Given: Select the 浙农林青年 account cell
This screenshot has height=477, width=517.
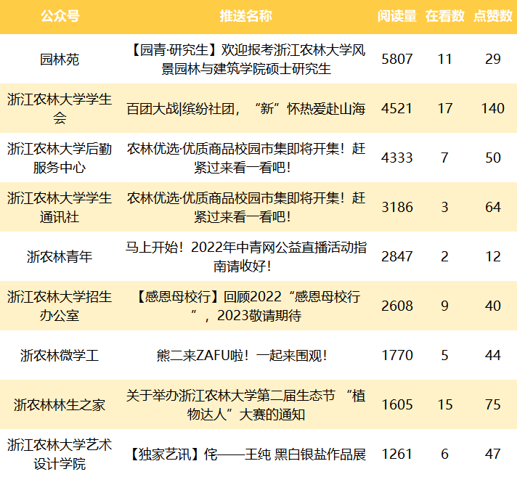Looking at the screenshot, I should pos(60,257).
